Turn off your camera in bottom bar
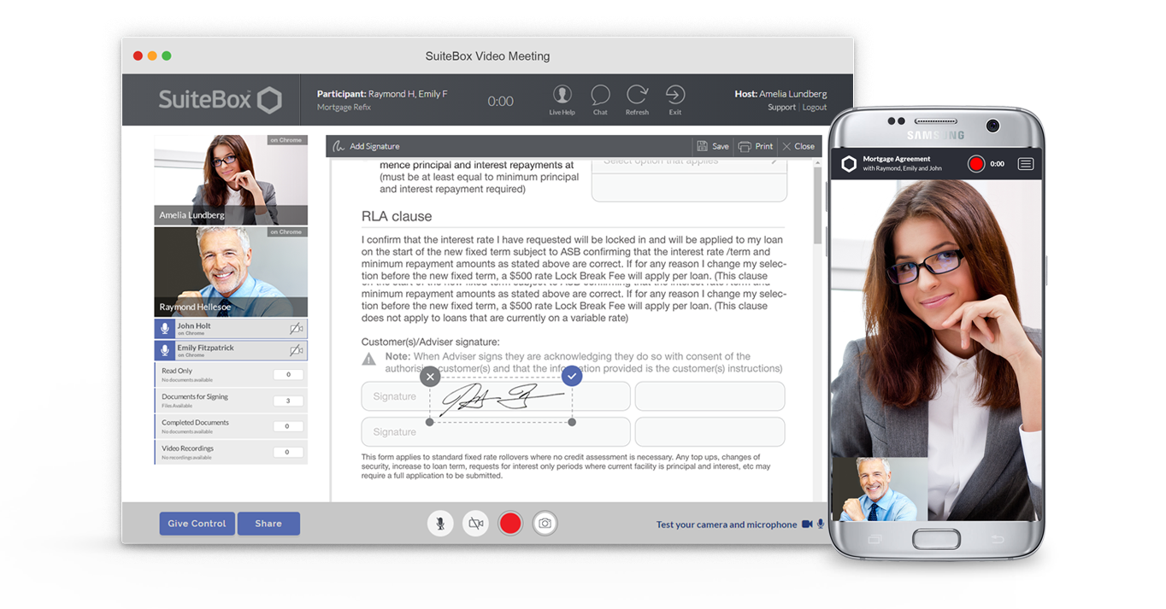Screen dimensions: 1166x609 point(475,524)
